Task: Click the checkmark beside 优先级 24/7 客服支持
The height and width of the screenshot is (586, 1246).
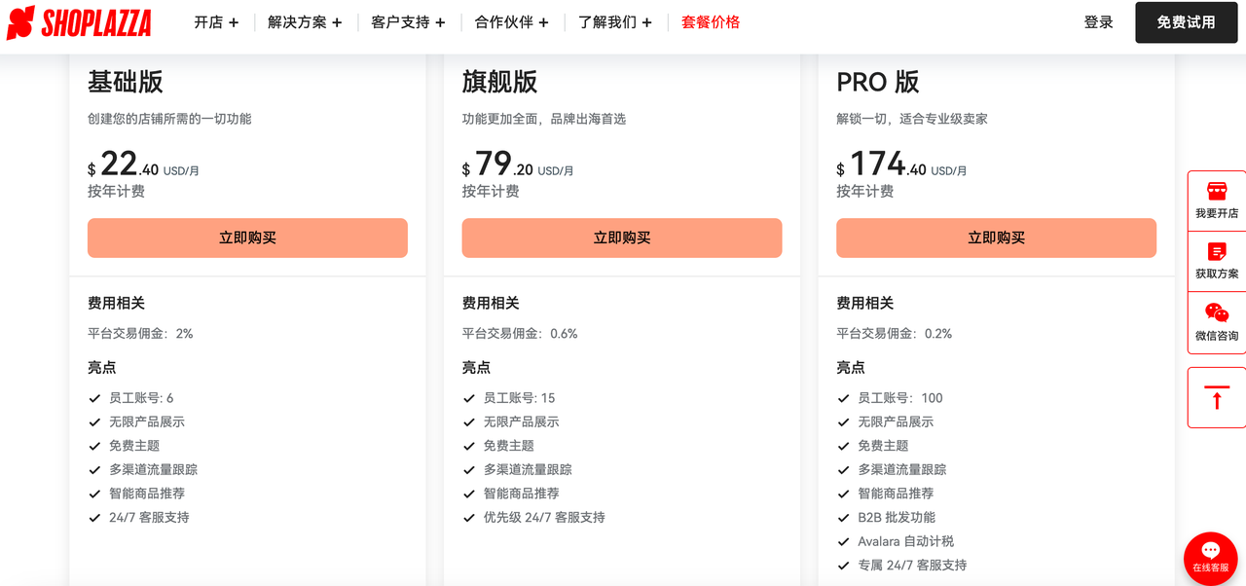Action: [469, 517]
